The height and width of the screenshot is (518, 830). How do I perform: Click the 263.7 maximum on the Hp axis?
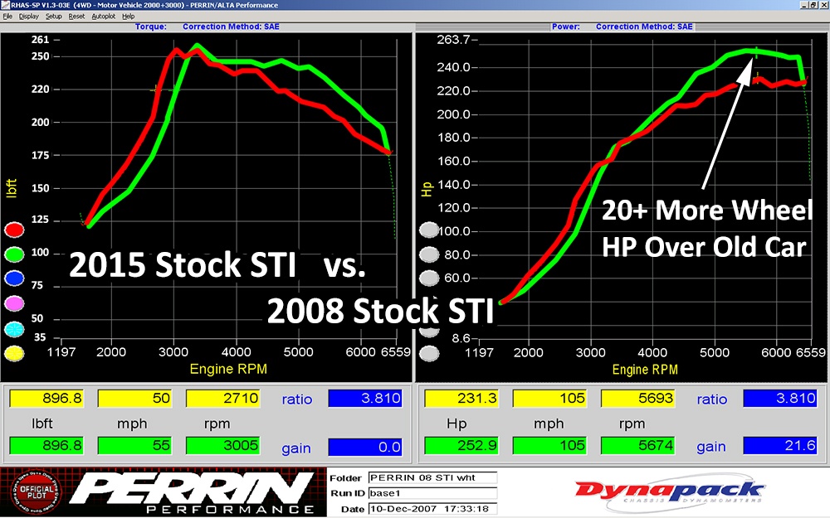(x=452, y=40)
